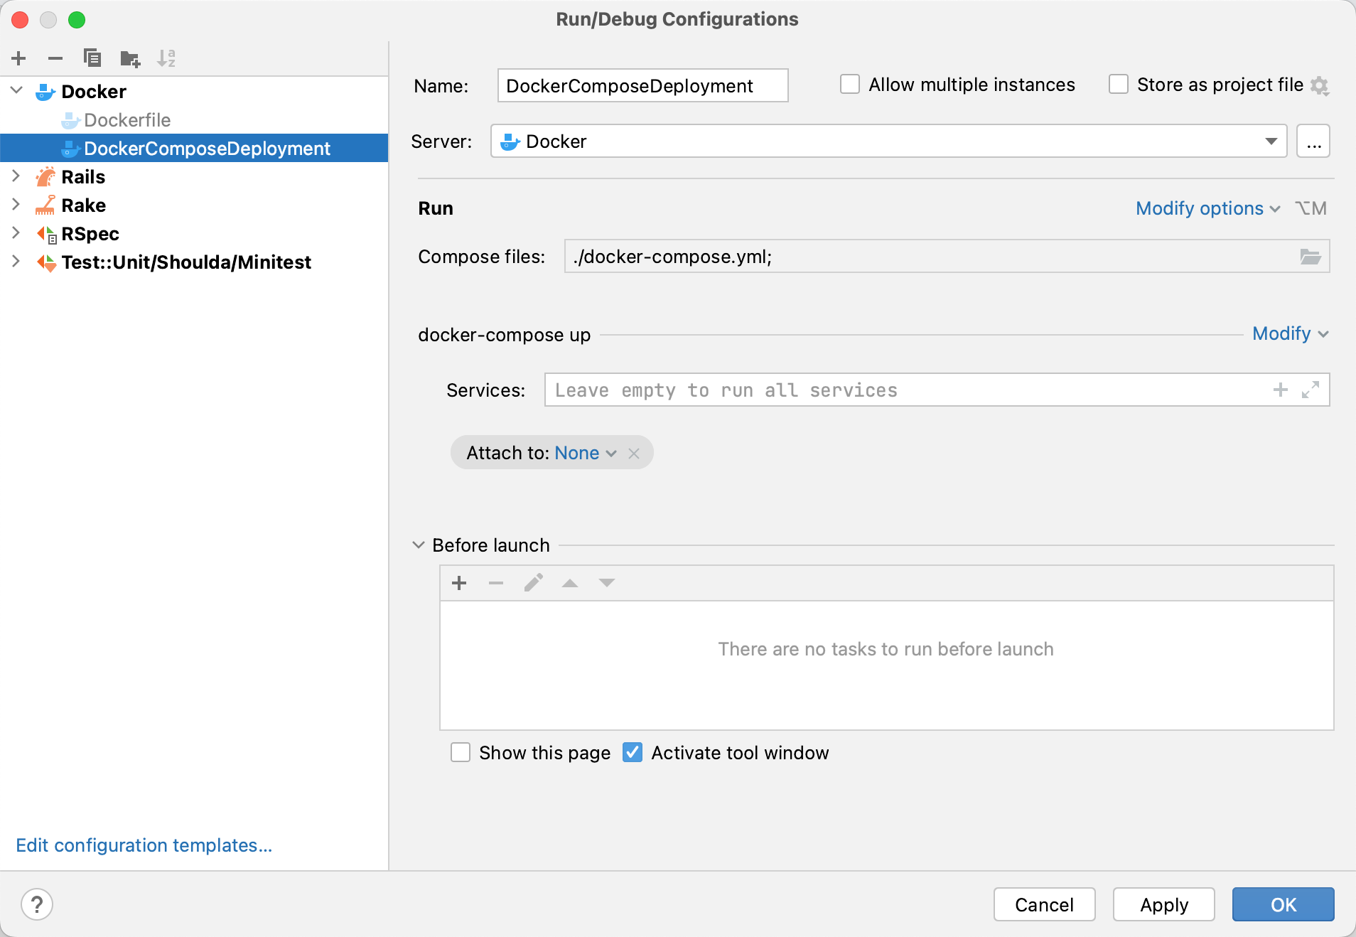Open the Server dropdown

coord(1271,141)
